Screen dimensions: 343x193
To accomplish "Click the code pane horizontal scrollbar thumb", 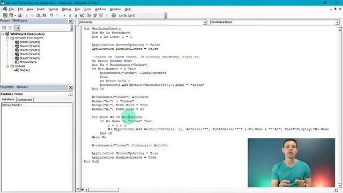I will [103, 189].
